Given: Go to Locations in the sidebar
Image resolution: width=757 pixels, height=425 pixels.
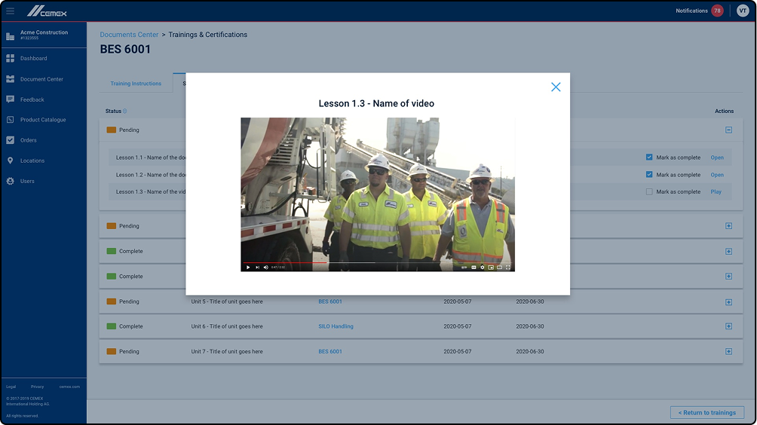Looking at the screenshot, I should tap(32, 161).
